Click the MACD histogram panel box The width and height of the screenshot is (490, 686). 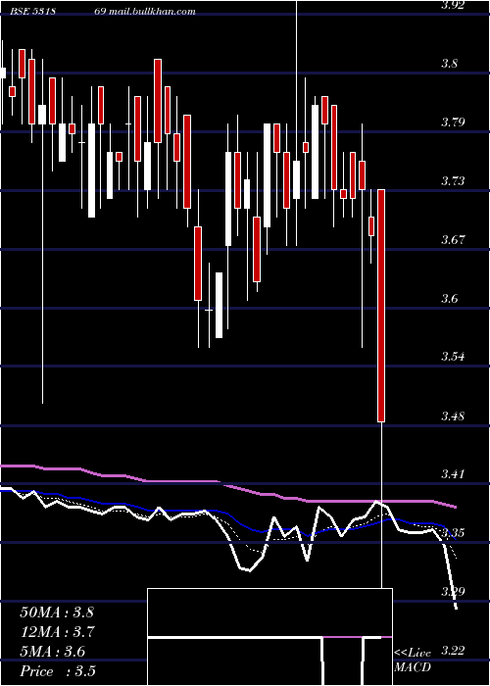click(x=269, y=637)
